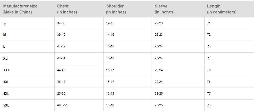
Task: Click the Length (in centimeters) header
Action: 222,9
